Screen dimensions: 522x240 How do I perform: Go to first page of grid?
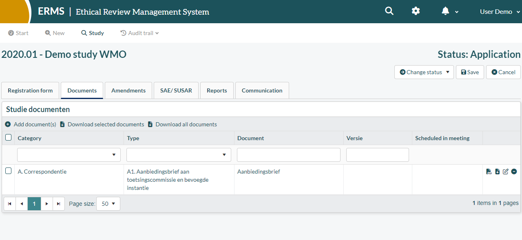pos(9,204)
